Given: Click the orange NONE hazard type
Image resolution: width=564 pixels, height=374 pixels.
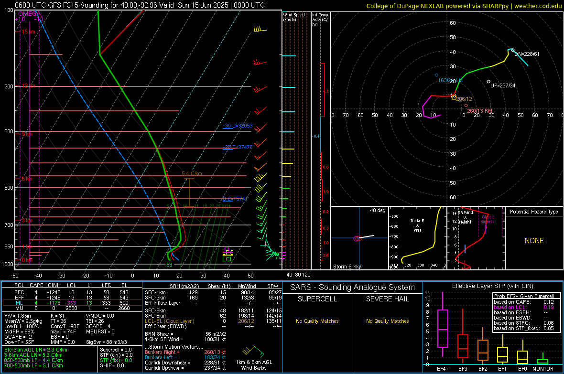Looking at the screenshot, I should pos(534,241).
